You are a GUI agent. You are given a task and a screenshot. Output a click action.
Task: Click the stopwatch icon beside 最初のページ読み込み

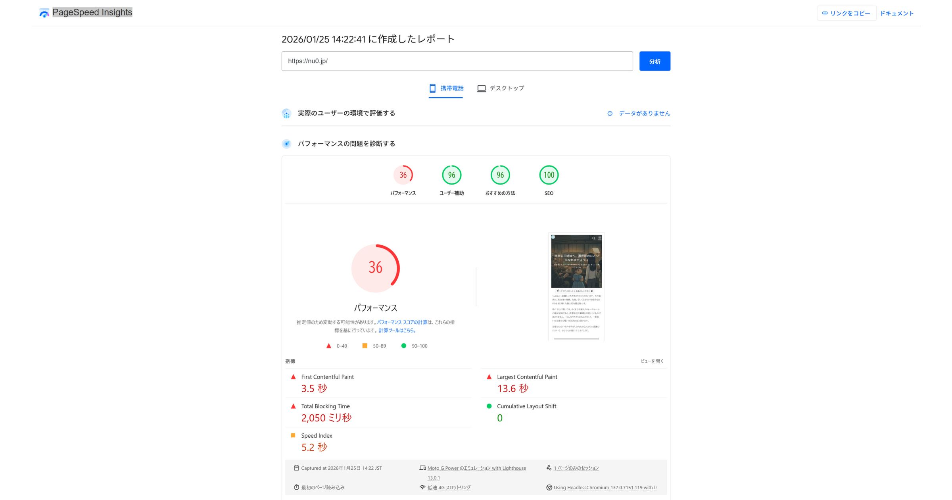296,487
